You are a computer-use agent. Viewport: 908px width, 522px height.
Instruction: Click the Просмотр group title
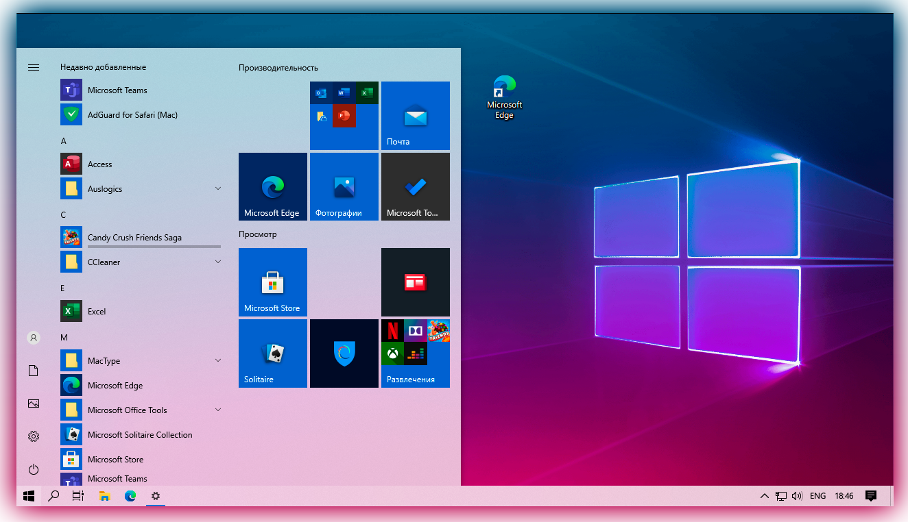[258, 234]
